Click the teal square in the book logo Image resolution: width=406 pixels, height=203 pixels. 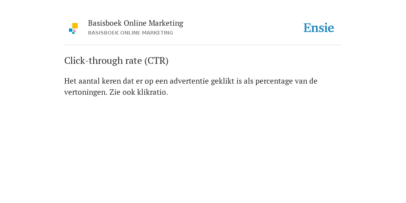click(73, 33)
